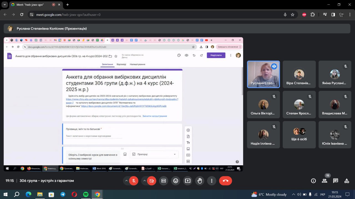The width and height of the screenshot is (355, 199).
Task: Show the people panel with 15 participants
Action: click(324, 181)
